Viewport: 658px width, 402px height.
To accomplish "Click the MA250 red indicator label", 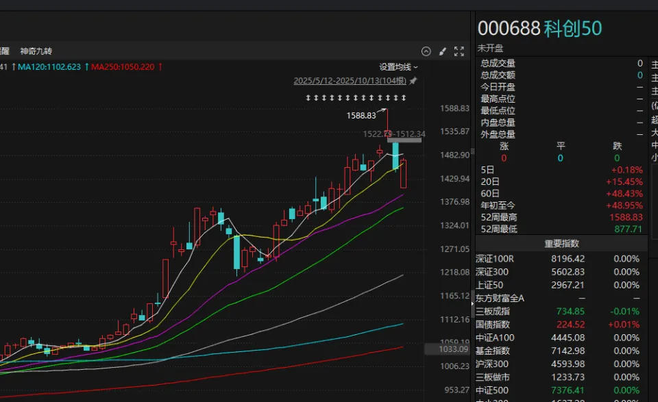I will [123, 67].
